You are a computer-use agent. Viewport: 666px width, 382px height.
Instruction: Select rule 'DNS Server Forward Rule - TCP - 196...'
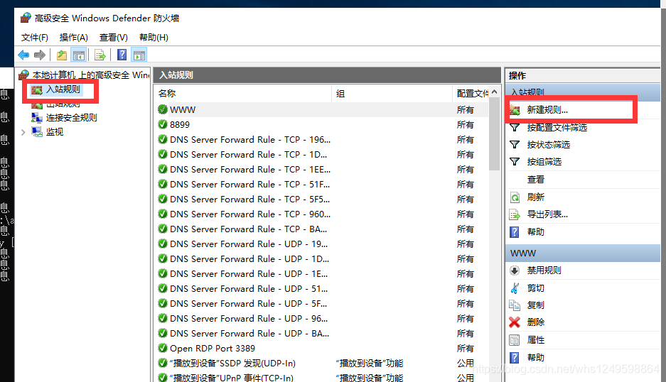tap(321, 140)
